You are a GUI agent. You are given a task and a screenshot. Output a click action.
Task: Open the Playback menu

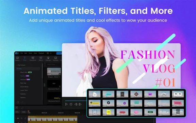pyautogui.click(x=41, y=53)
